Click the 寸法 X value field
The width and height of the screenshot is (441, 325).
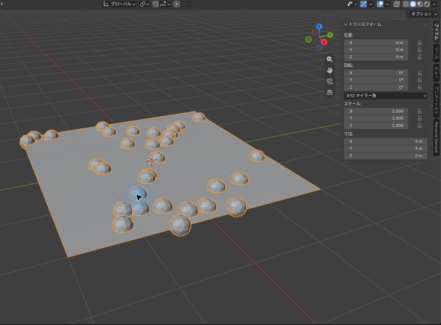(x=386, y=141)
